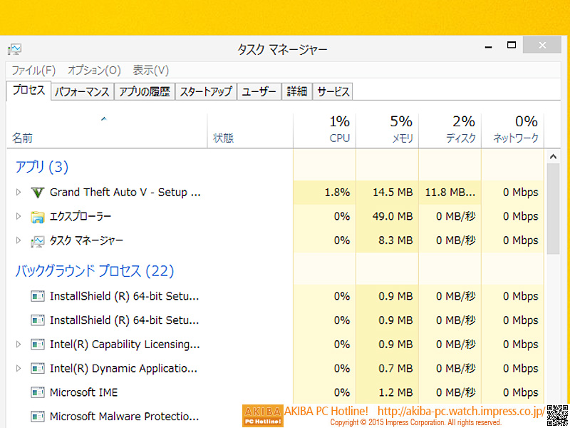The image size is (570, 428).
Task: Open the ユーザー tab
Action: tap(259, 92)
